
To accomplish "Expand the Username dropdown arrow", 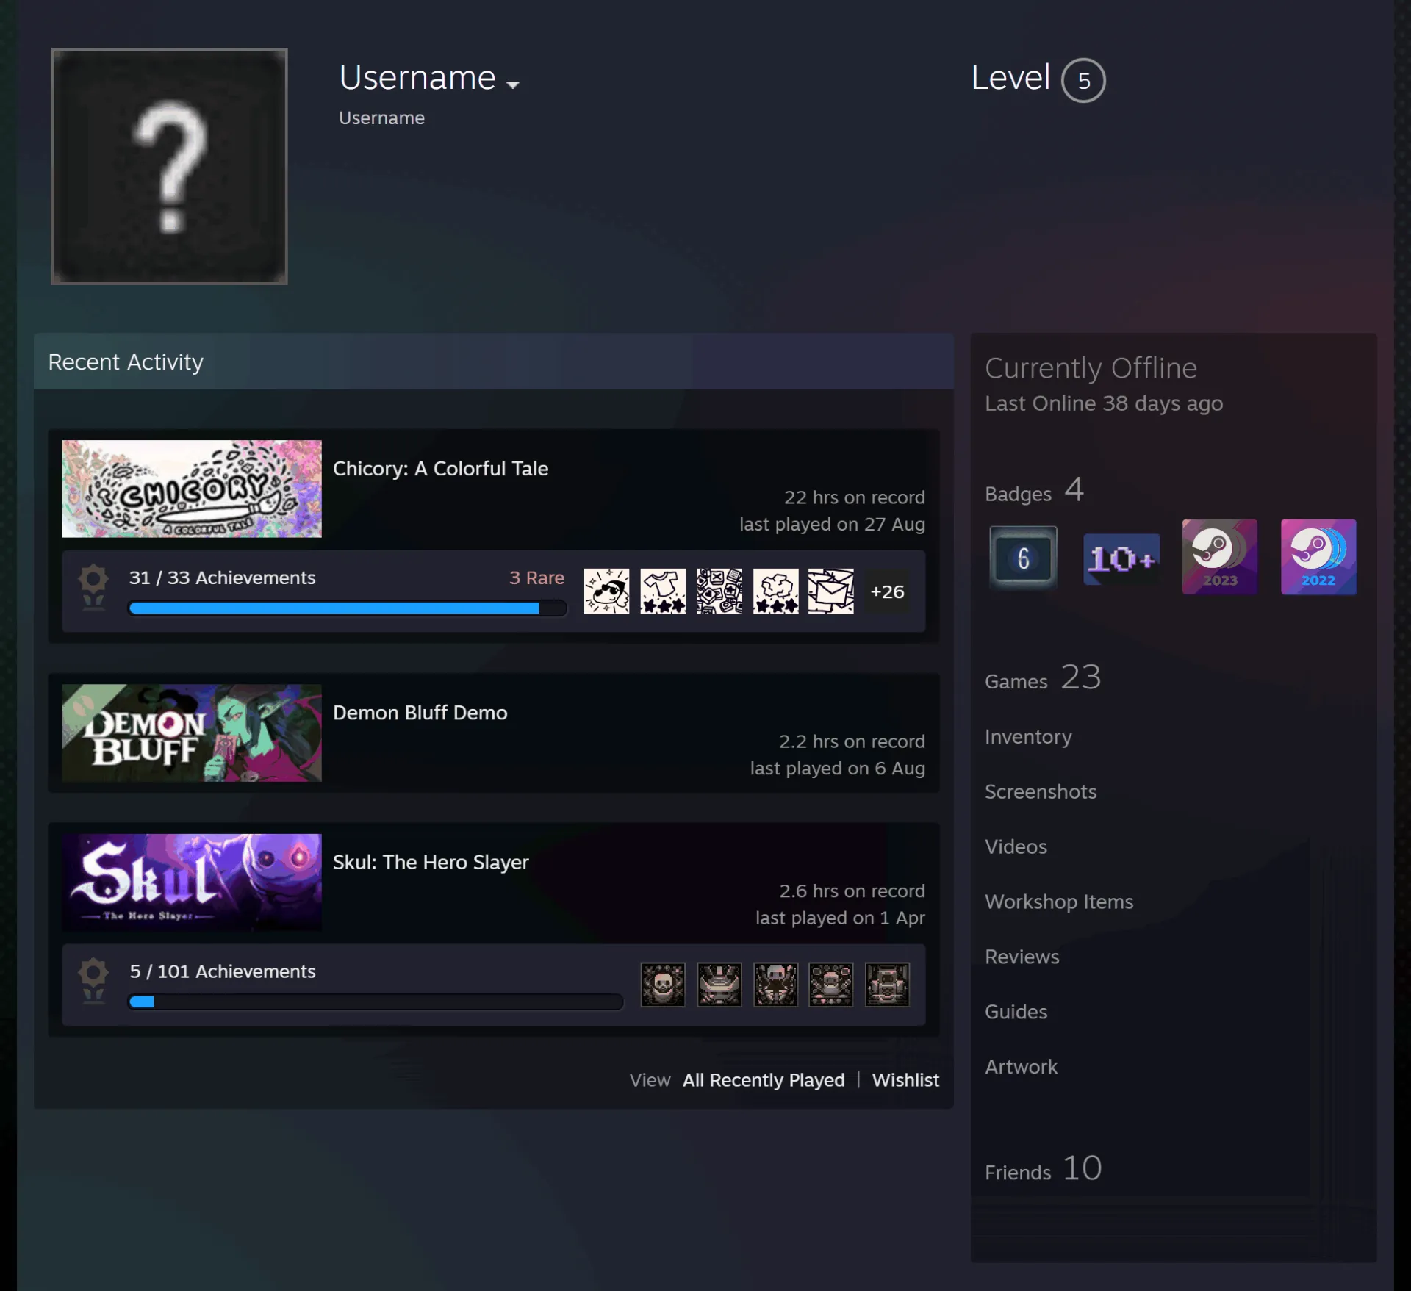I will click(513, 84).
